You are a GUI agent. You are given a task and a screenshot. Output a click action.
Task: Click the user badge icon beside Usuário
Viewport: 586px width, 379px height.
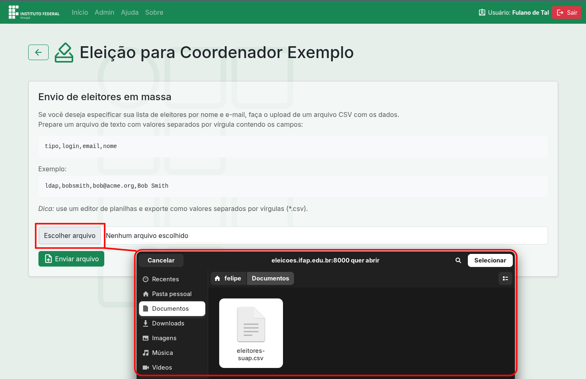click(482, 13)
